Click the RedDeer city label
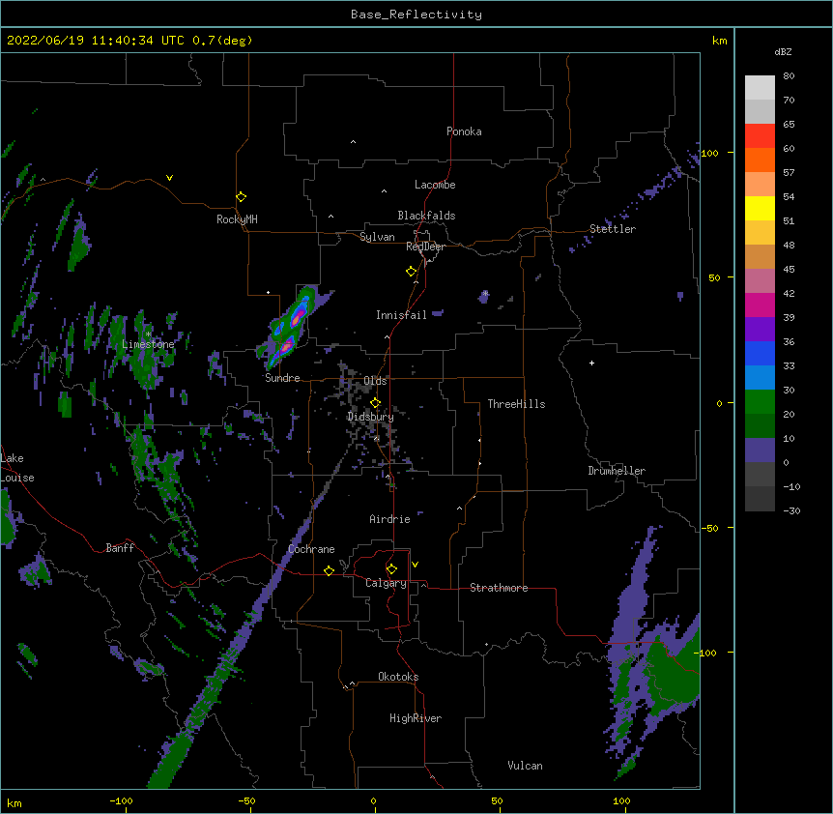The width and height of the screenshot is (833, 814). click(425, 247)
